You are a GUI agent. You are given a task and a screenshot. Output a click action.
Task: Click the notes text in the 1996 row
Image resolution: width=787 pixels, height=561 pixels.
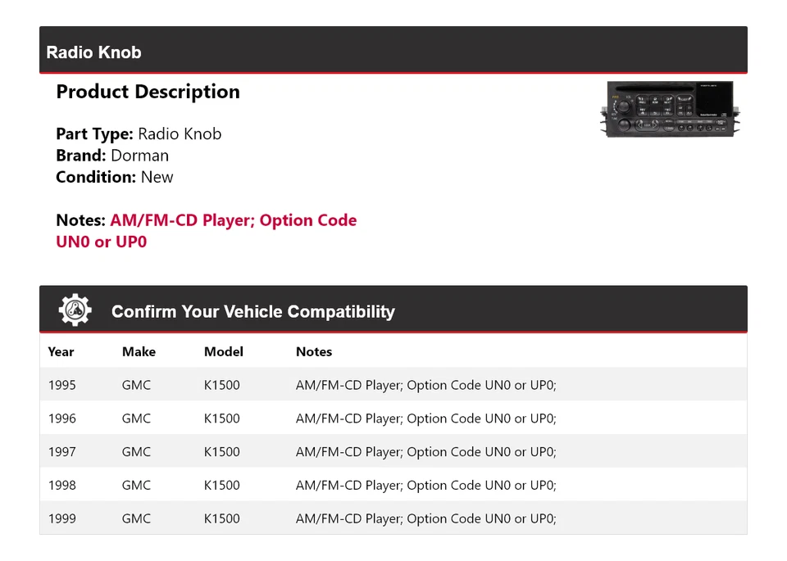pyautogui.click(x=425, y=418)
